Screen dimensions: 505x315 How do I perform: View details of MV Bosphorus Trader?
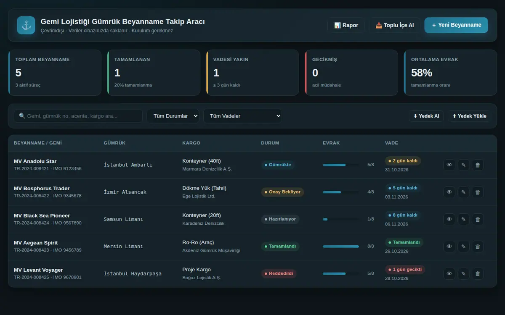click(x=449, y=192)
